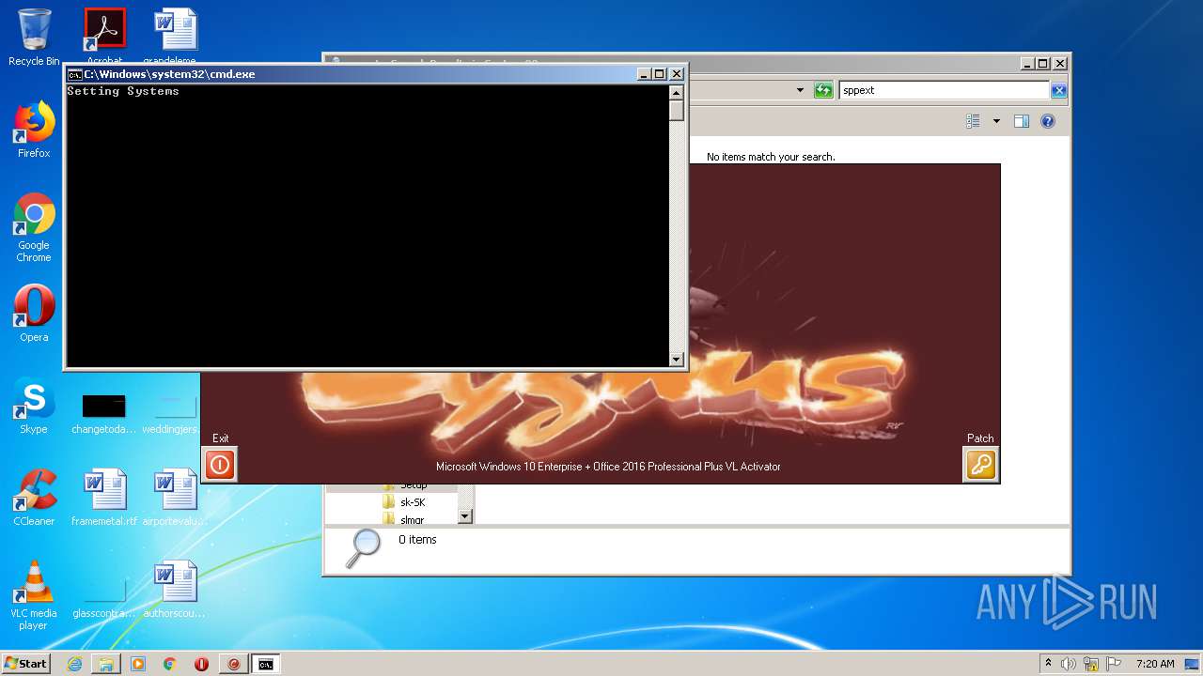This screenshot has height=676, width=1203.
Task: Select the grandeleme Word document icon
Action: click(x=175, y=36)
